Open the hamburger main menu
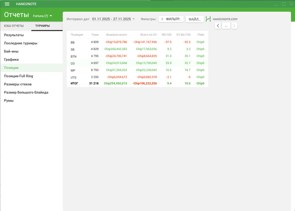 pyautogui.click(x=7, y=4)
